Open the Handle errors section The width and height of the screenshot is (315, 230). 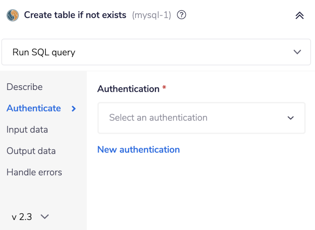coord(34,172)
